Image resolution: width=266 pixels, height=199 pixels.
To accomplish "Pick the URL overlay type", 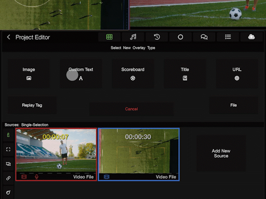I will click(x=237, y=73).
